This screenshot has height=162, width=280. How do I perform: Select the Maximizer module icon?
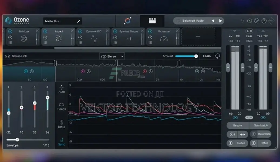(x=164, y=39)
